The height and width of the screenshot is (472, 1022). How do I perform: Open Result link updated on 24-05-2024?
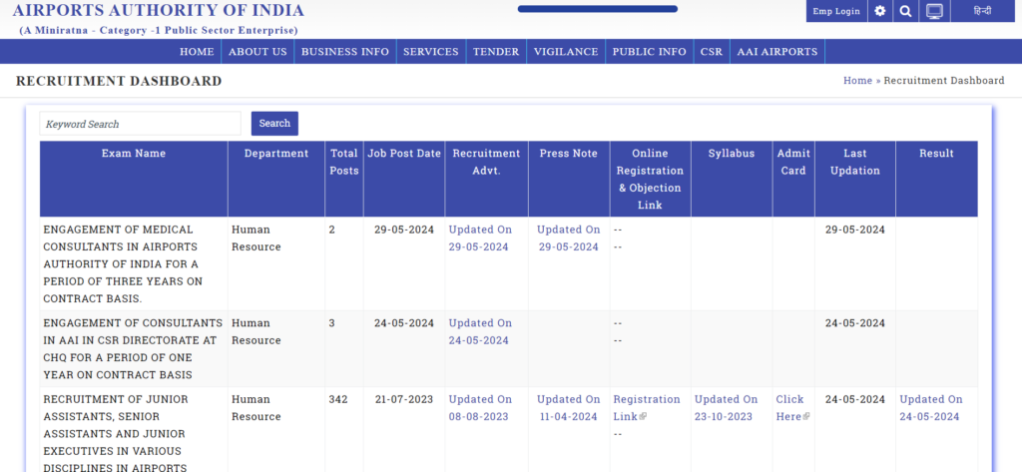click(931, 407)
